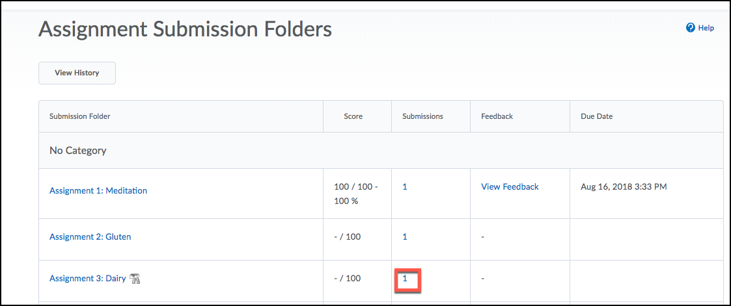
Task: Click the binoculars icon beside Assignment 3: Dairy
Action: tap(135, 279)
